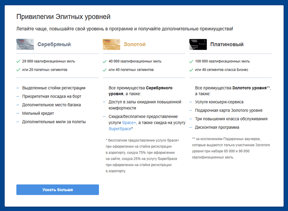Image resolution: width=288 pixels, height=211 pixels.
Task: Click the Привилегии Элитных уровней title
Action: point(63,16)
